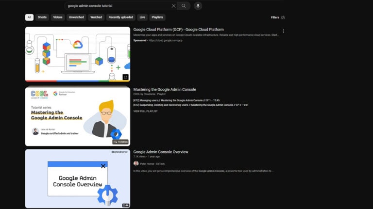The width and height of the screenshot is (373, 209).
Task: Clear the search box with the X icon
Action: pyautogui.click(x=173, y=6)
